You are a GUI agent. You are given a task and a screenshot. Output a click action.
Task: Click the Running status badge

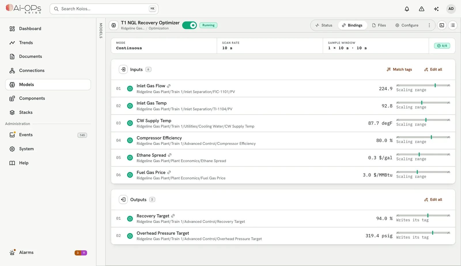click(208, 25)
